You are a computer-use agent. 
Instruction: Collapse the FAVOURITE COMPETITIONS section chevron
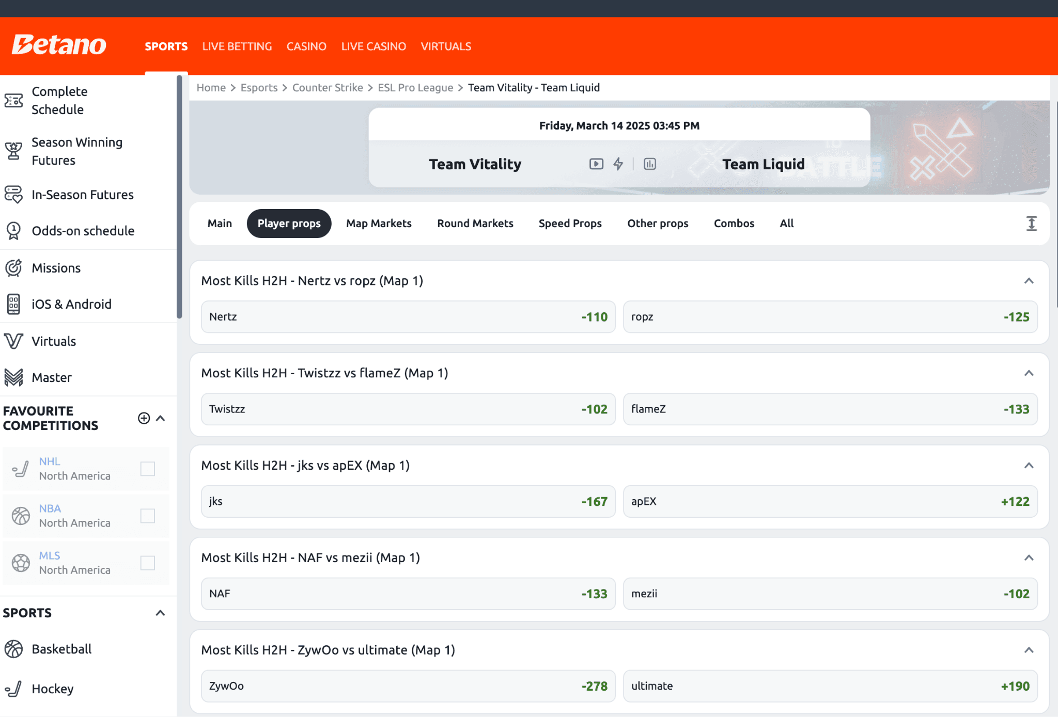point(160,418)
